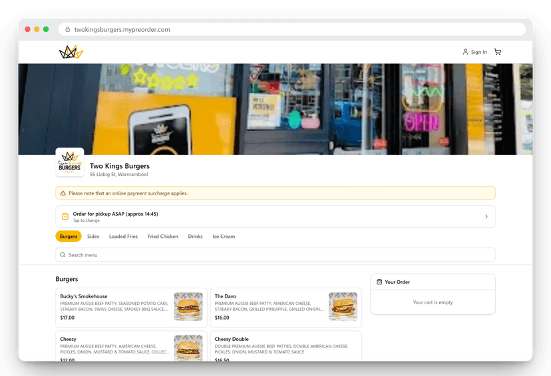Click the pickup bag icon
This screenshot has width=551, height=376.
(65, 217)
